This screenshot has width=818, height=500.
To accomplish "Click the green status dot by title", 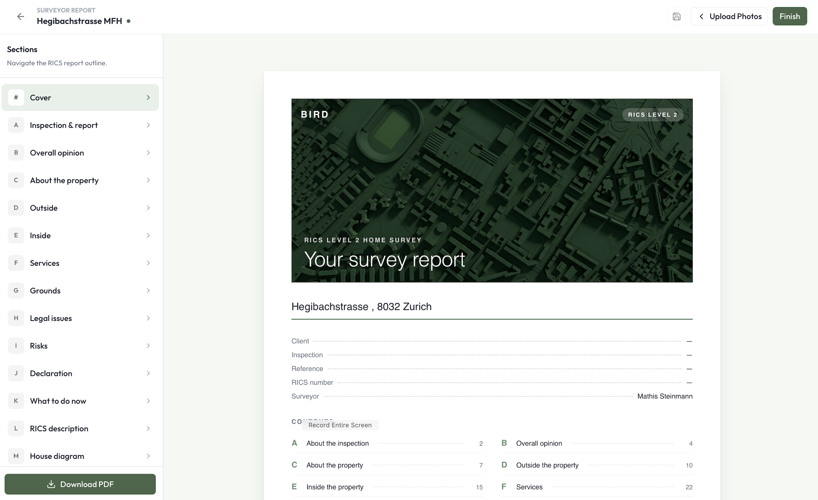I will pos(129,21).
